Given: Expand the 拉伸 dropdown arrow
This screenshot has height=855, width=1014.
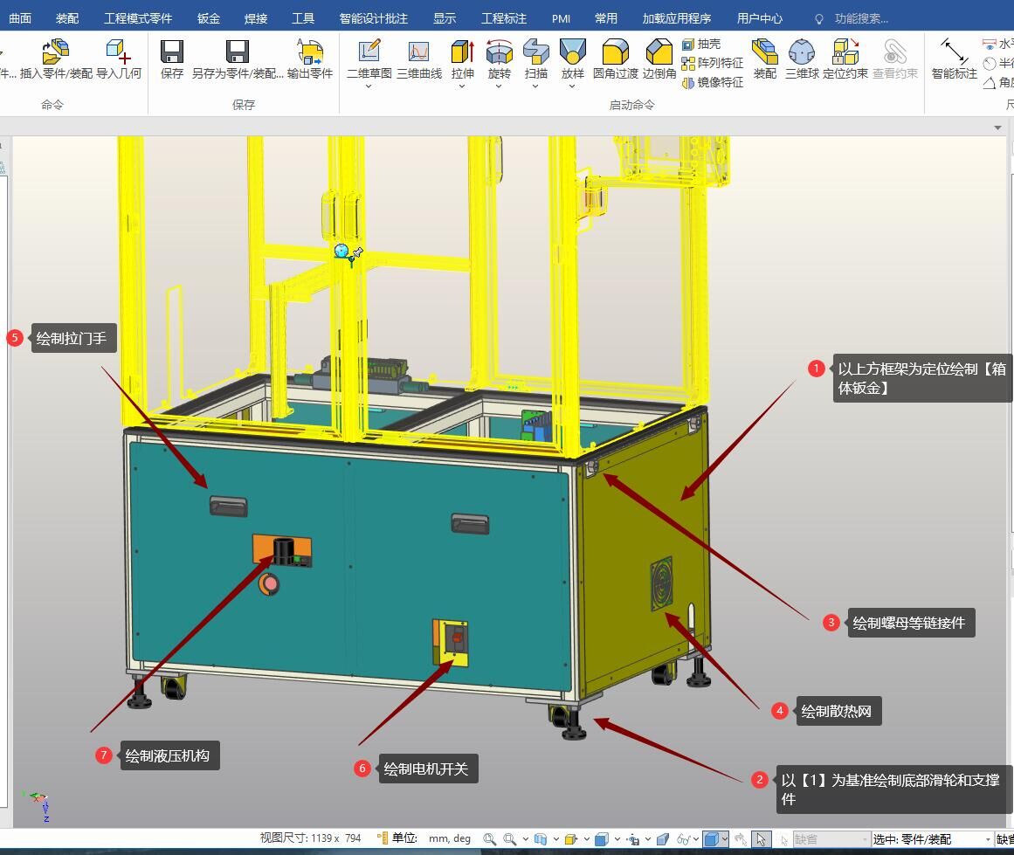Looking at the screenshot, I should pos(462,86).
